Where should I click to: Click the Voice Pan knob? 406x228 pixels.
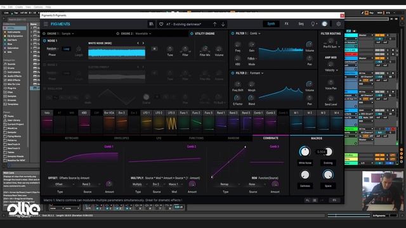[x=331, y=82]
